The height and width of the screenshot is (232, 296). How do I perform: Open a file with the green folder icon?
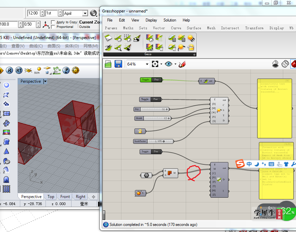click(108, 64)
